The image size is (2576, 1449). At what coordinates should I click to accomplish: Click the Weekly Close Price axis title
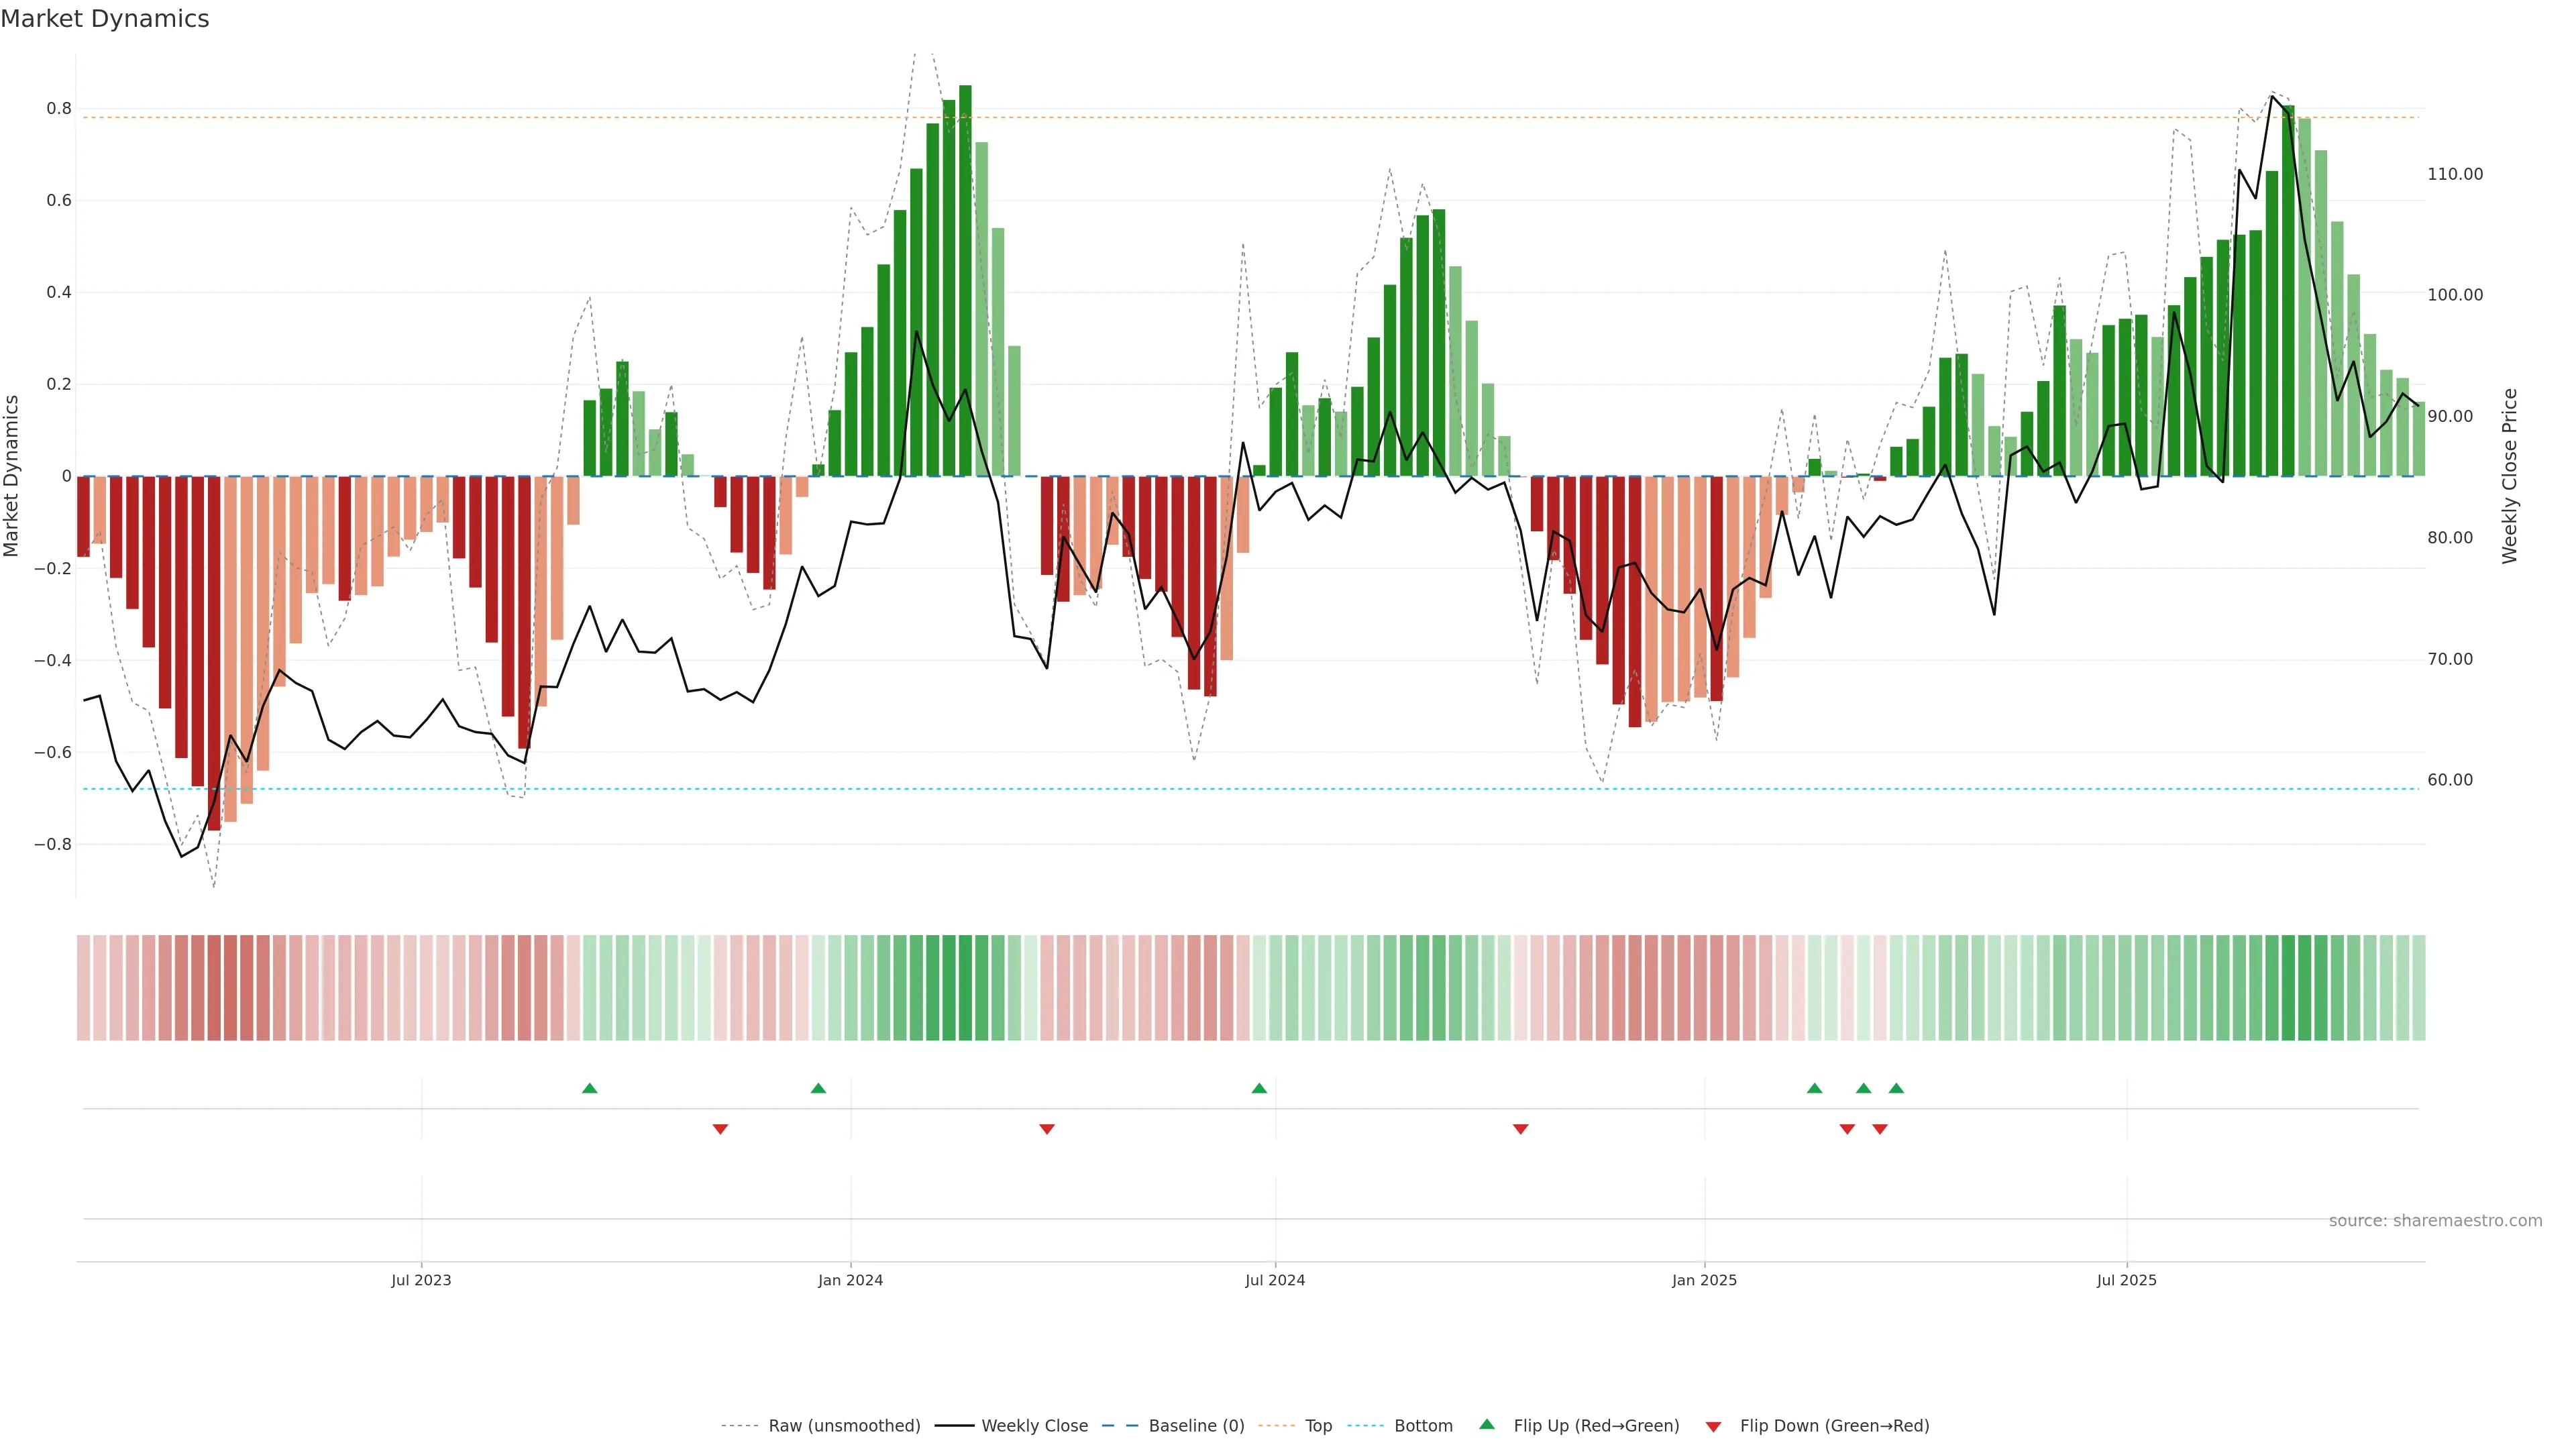pyautogui.click(x=2510, y=476)
